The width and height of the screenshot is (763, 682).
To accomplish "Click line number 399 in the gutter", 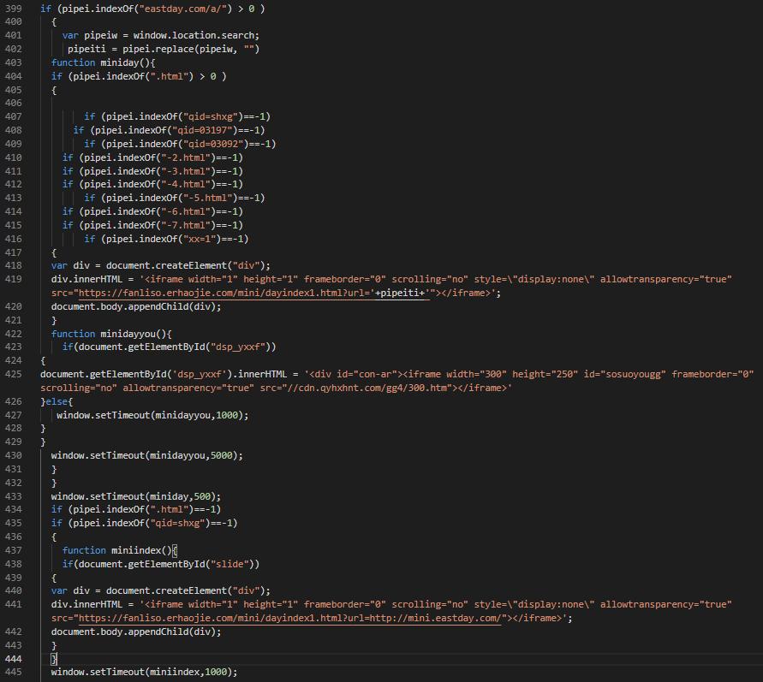I will coord(14,9).
